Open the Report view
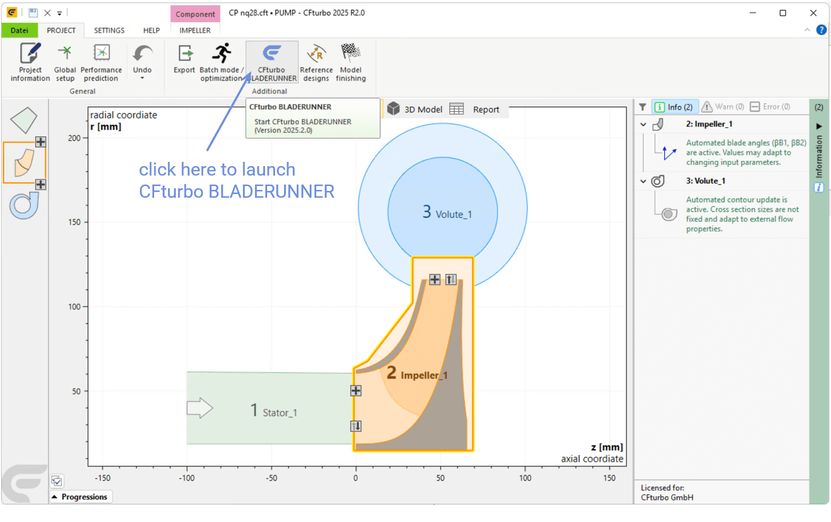Image resolution: width=831 pixels, height=522 pixels. pyautogui.click(x=475, y=109)
